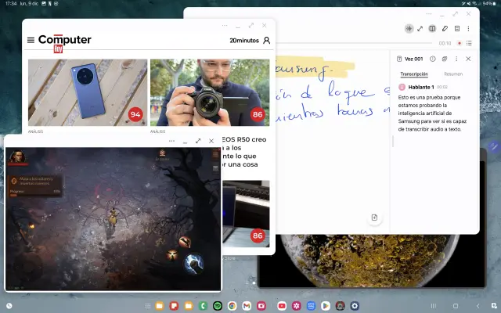Tap the home navigation button
The width and height of the screenshot is (501, 313).
[x=456, y=306]
